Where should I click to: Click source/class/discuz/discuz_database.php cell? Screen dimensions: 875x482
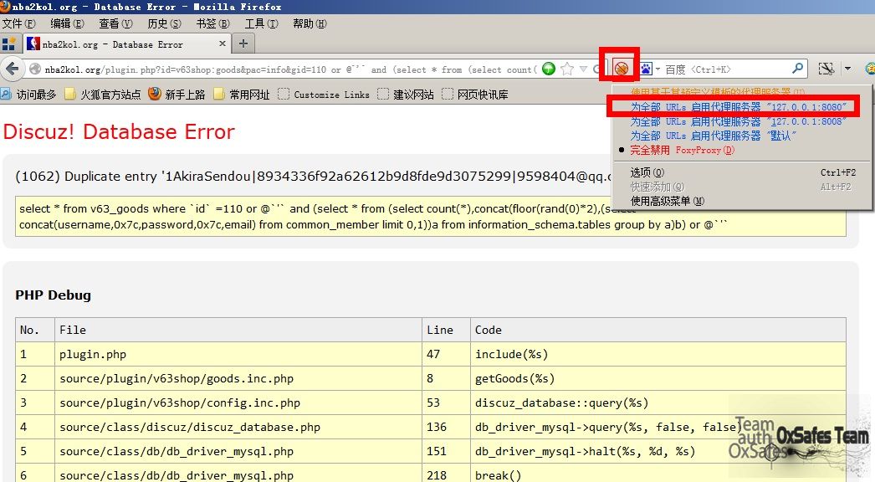point(238,427)
